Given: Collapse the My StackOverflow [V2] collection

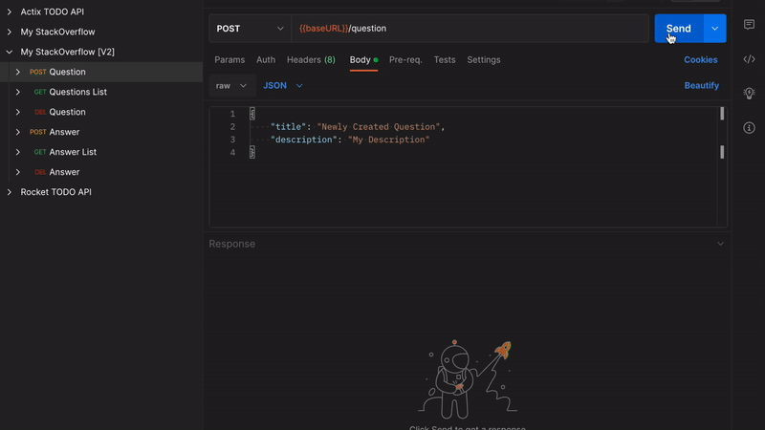Looking at the screenshot, I should click(x=10, y=52).
